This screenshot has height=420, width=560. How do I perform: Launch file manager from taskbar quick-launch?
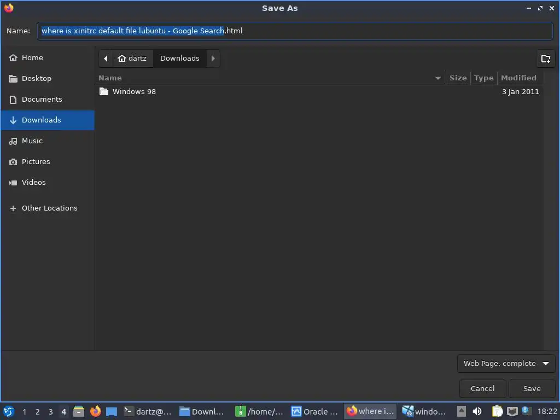click(79, 411)
